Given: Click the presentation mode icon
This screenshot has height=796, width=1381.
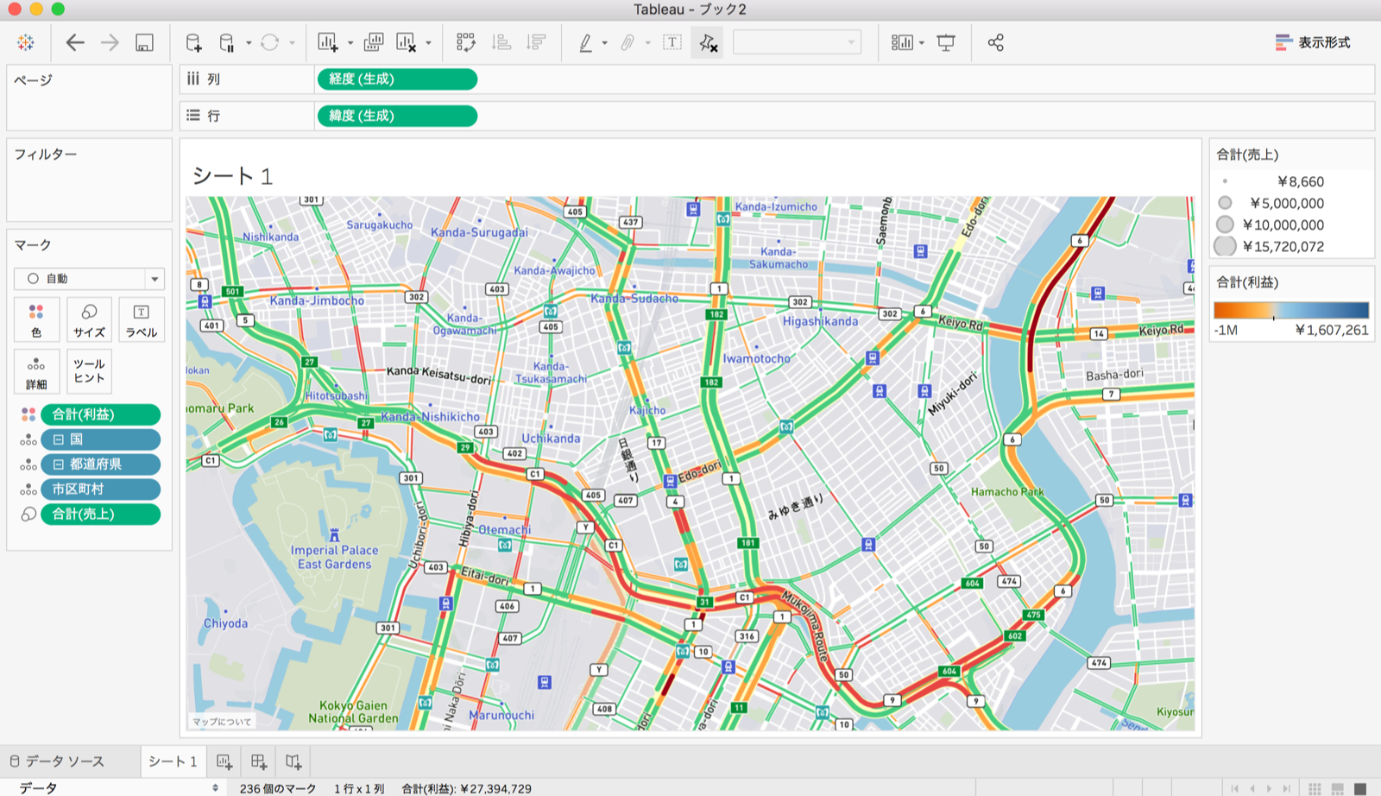Looking at the screenshot, I should coord(946,42).
